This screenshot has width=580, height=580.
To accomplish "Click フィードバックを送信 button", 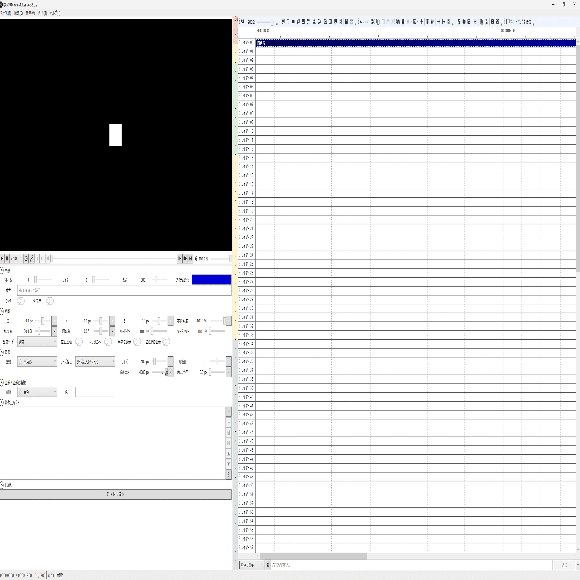I will [x=519, y=22].
